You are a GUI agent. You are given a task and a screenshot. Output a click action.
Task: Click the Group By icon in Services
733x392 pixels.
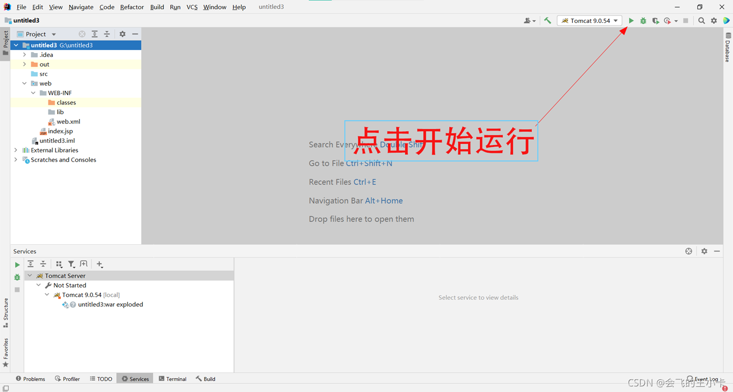coord(59,264)
